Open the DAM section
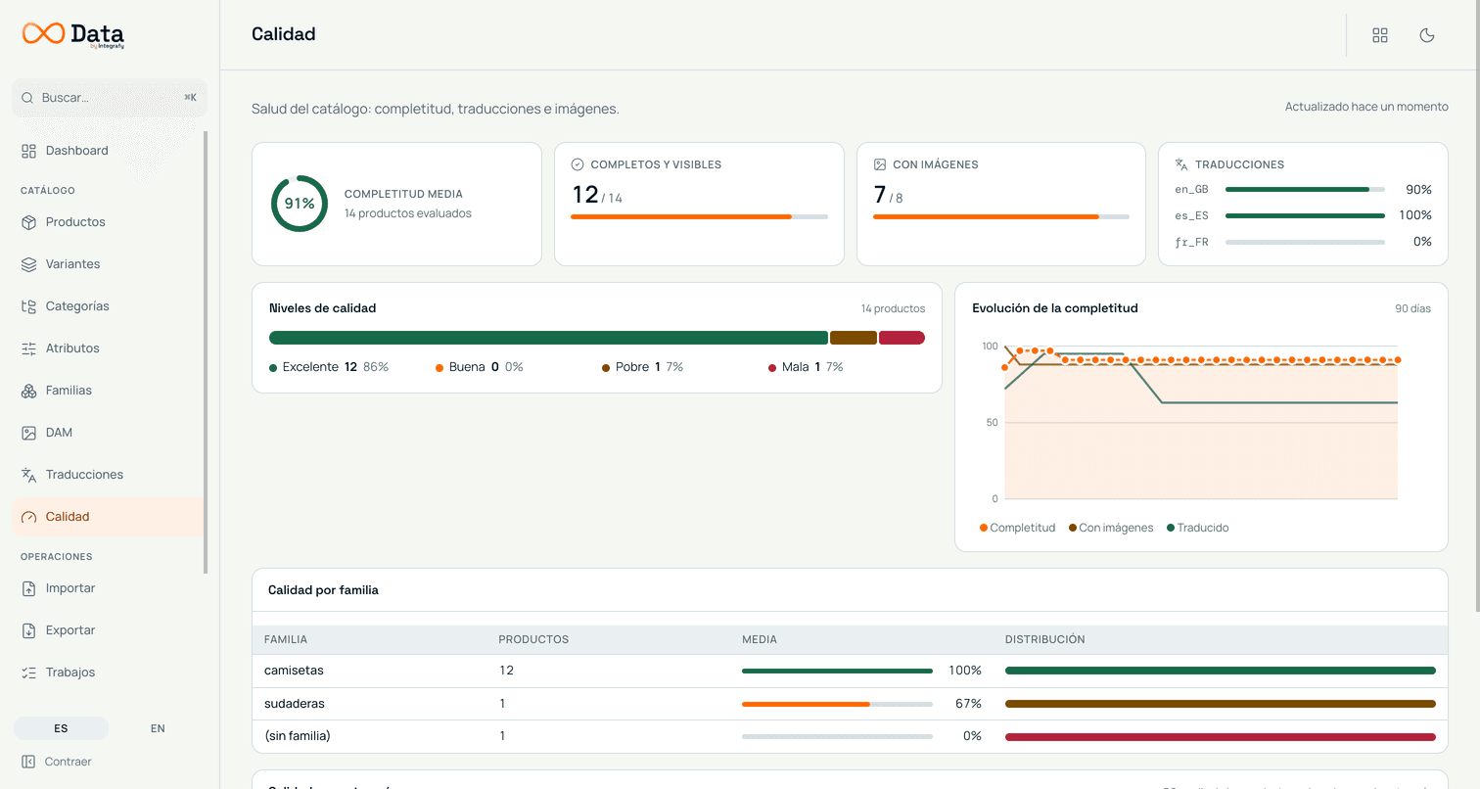The height and width of the screenshot is (789, 1480). (108, 433)
